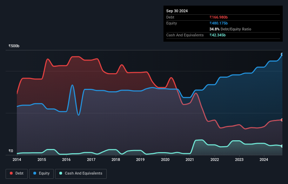Image resolution: width=288 pixels, height=184 pixels.
Task: Click the 2023 x-axis label
Action: coord(239,160)
